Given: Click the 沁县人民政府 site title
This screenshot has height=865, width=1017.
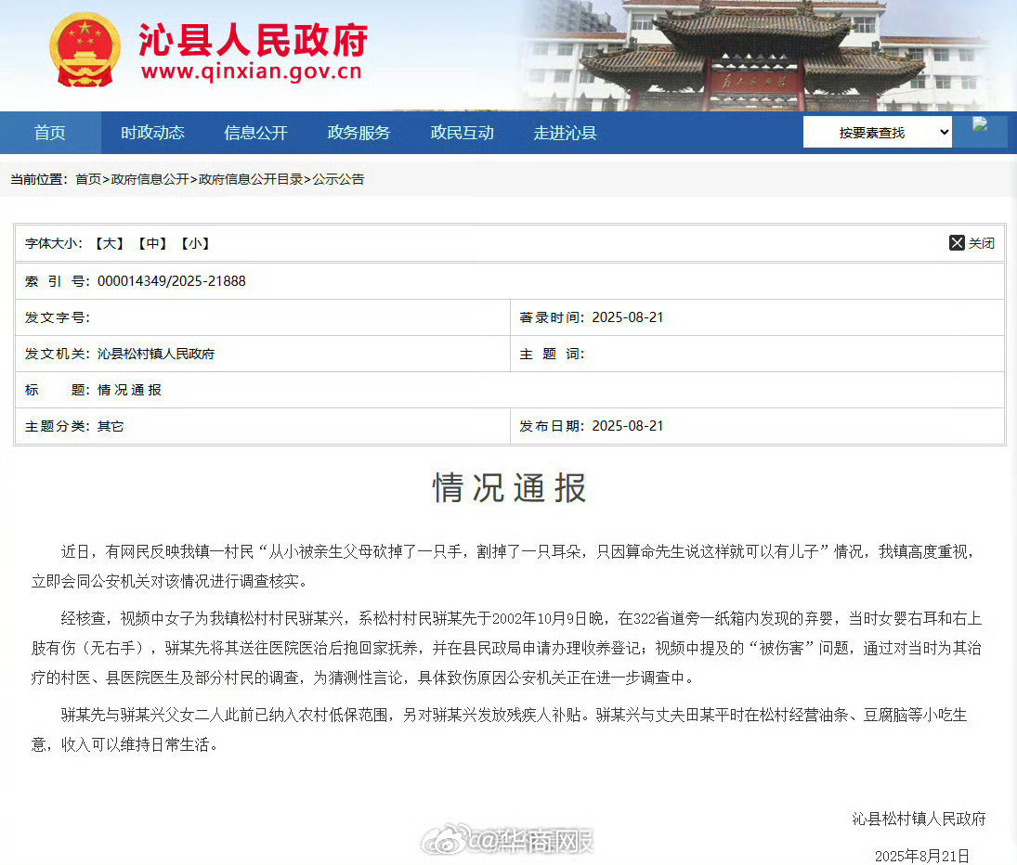Looking at the screenshot, I should pyautogui.click(x=253, y=40).
